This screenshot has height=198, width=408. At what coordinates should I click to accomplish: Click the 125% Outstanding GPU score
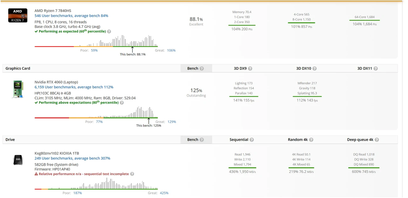(196, 93)
